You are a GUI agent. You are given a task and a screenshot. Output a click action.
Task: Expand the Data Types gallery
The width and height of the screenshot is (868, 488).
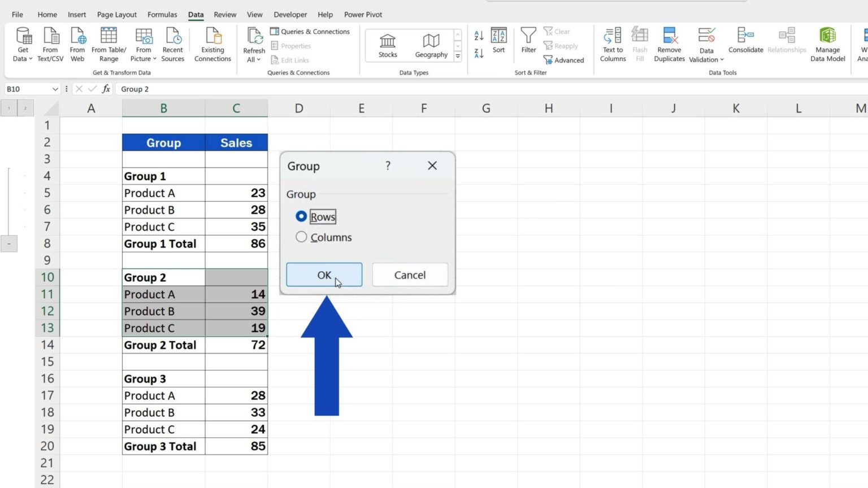pyautogui.click(x=458, y=56)
